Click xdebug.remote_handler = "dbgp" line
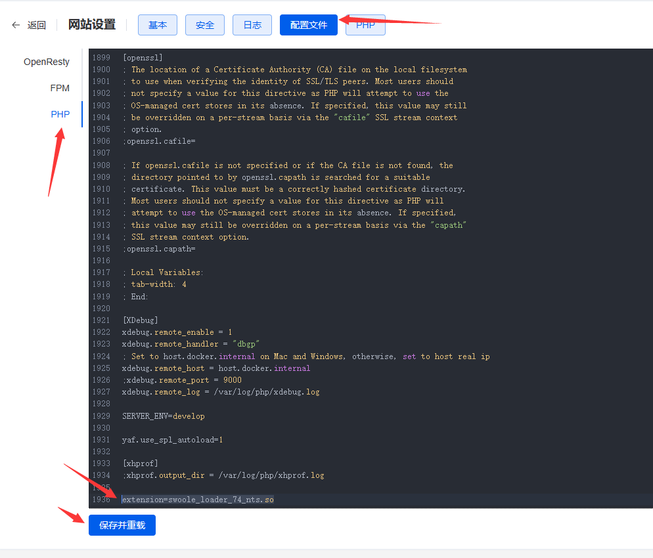Viewport: 653px width, 558px height. click(x=191, y=344)
